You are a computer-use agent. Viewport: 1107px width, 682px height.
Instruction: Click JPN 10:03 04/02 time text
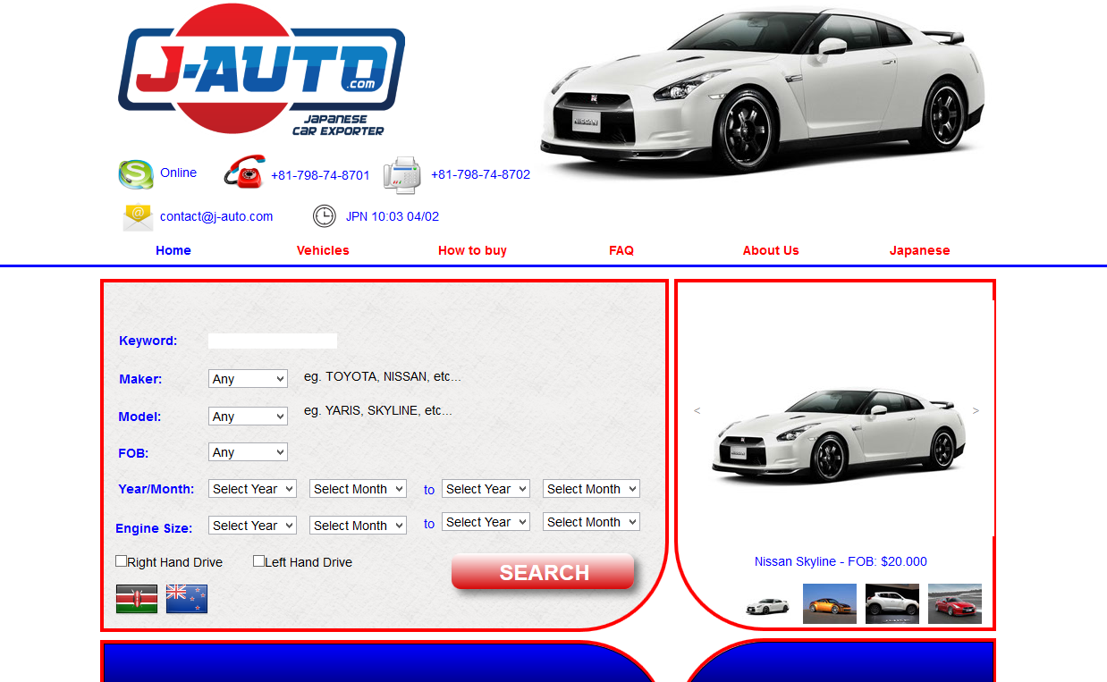click(x=393, y=216)
